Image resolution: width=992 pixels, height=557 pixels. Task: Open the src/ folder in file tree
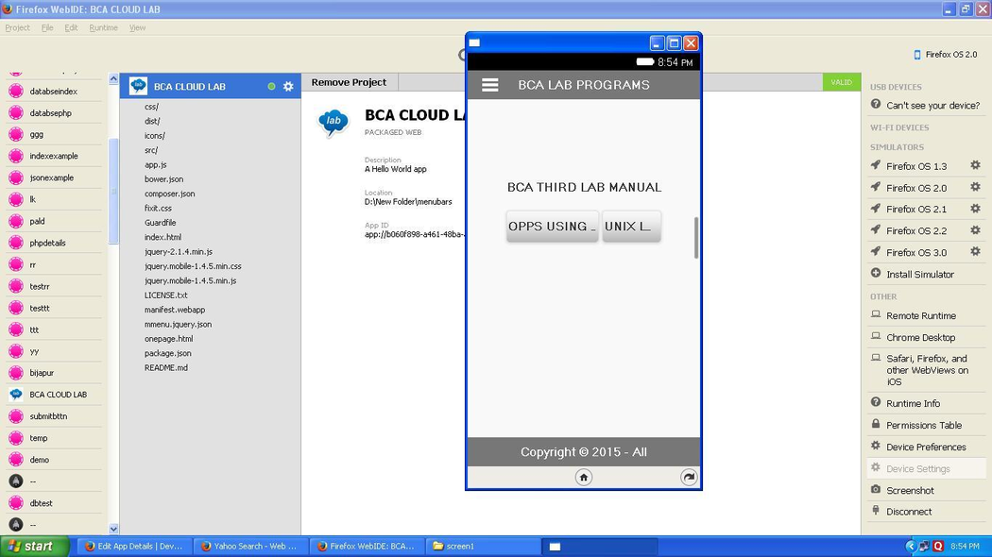coord(151,150)
